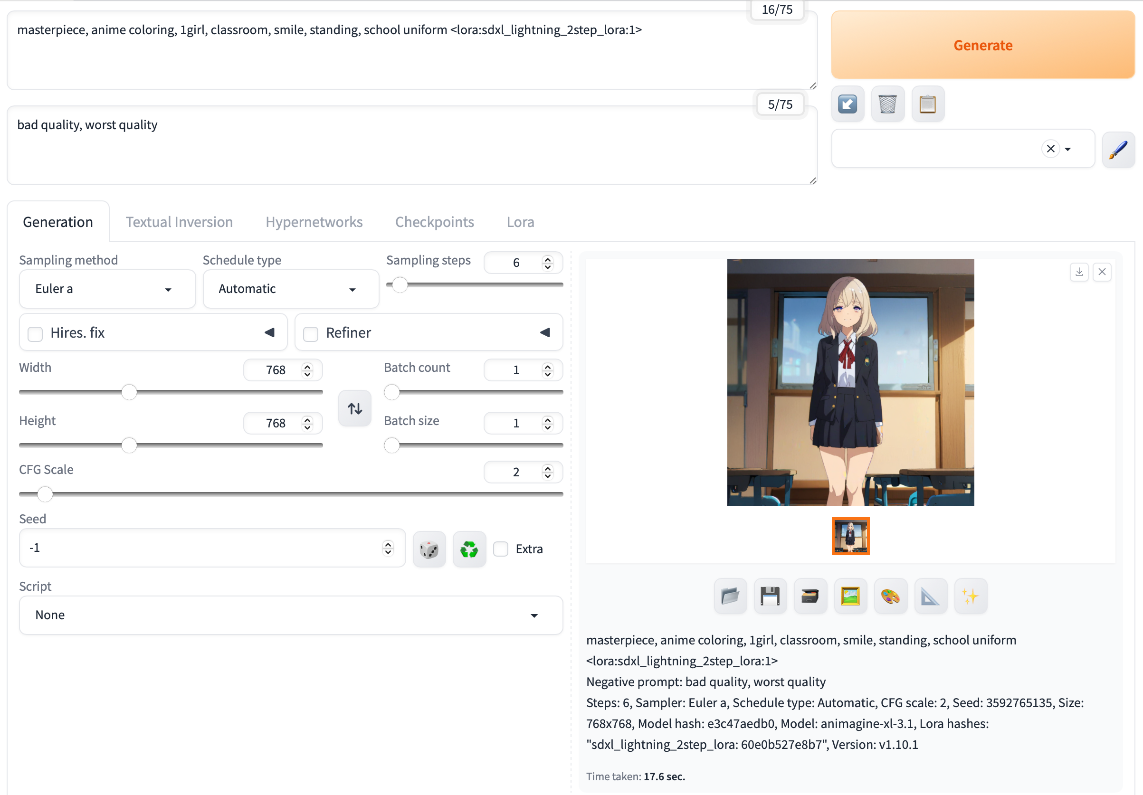Click the swap width and height button

point(354,409)
